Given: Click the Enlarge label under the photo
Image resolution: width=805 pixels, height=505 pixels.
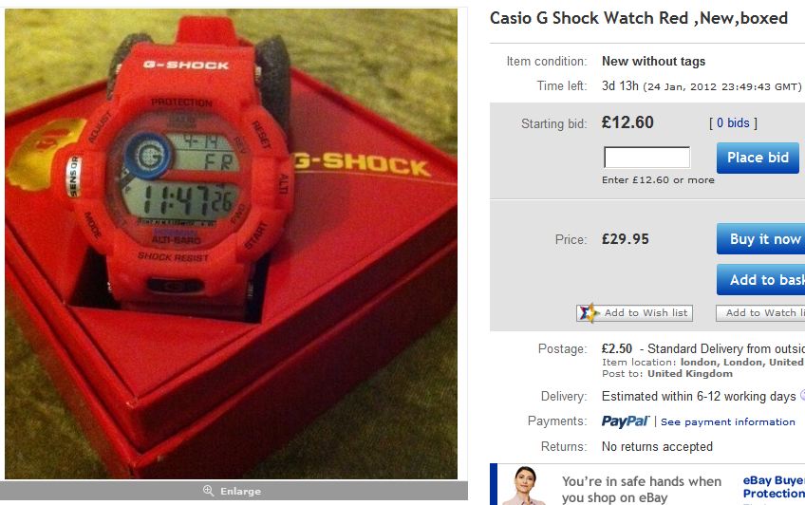Looking at the screenshot, I should 240,491.
